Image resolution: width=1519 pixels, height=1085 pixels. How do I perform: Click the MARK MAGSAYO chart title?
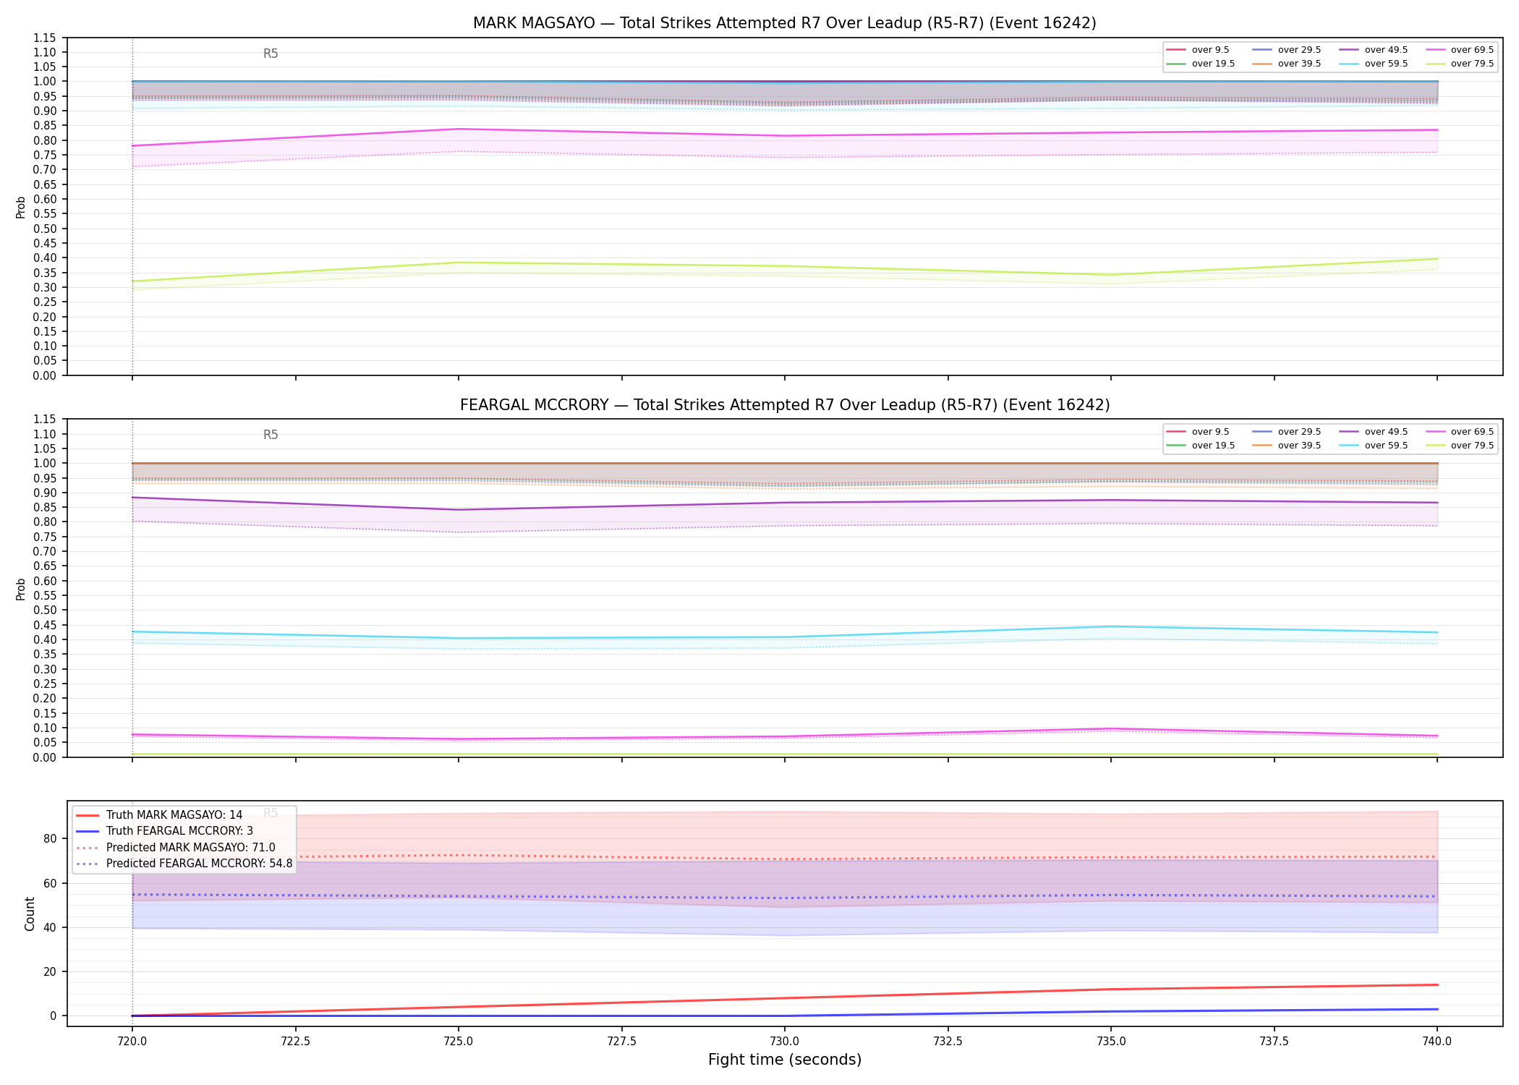coord(785,23)
